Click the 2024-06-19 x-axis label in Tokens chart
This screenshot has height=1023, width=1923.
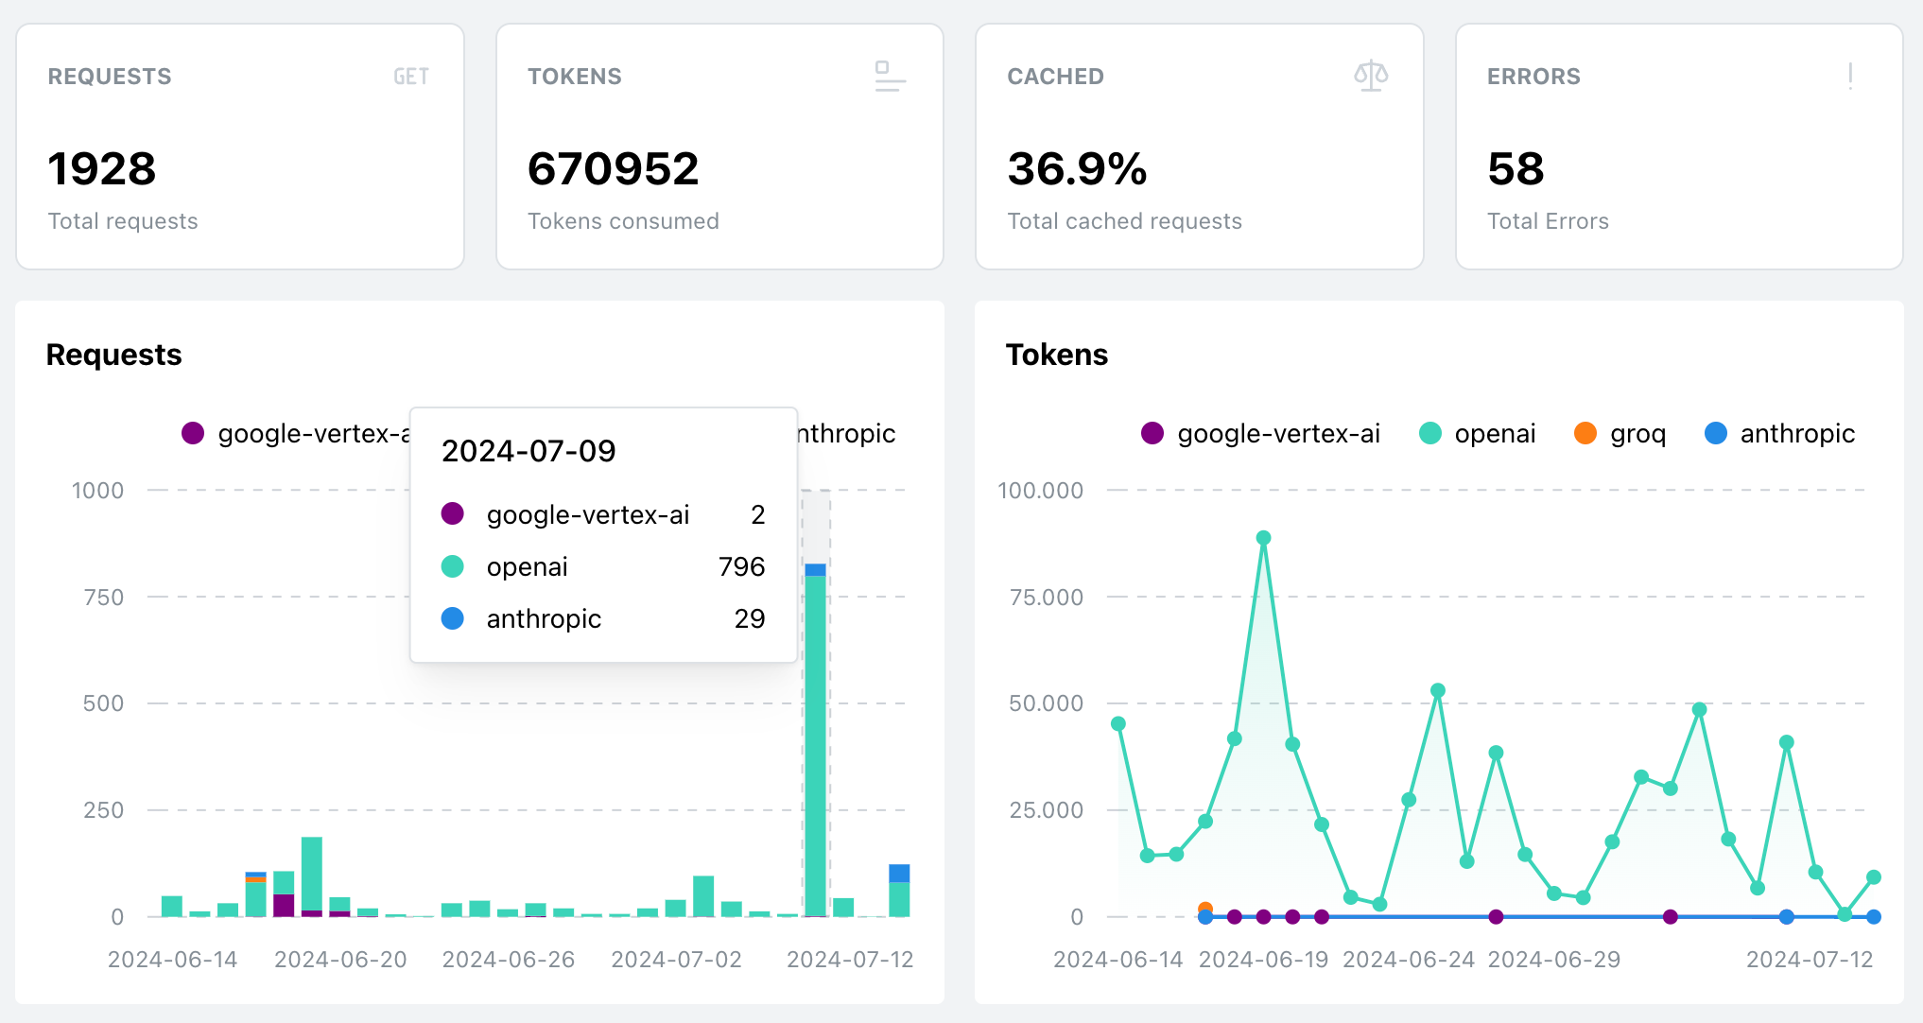(1263, 960)
